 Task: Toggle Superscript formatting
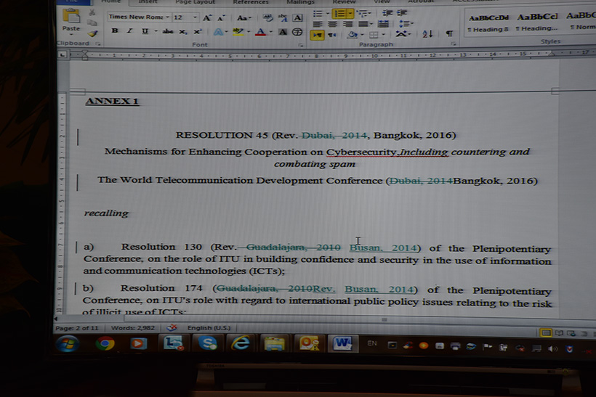pos(198,32)
